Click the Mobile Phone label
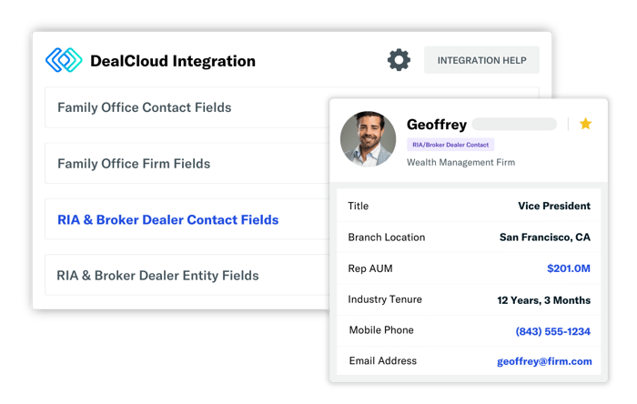 [381, 330]
